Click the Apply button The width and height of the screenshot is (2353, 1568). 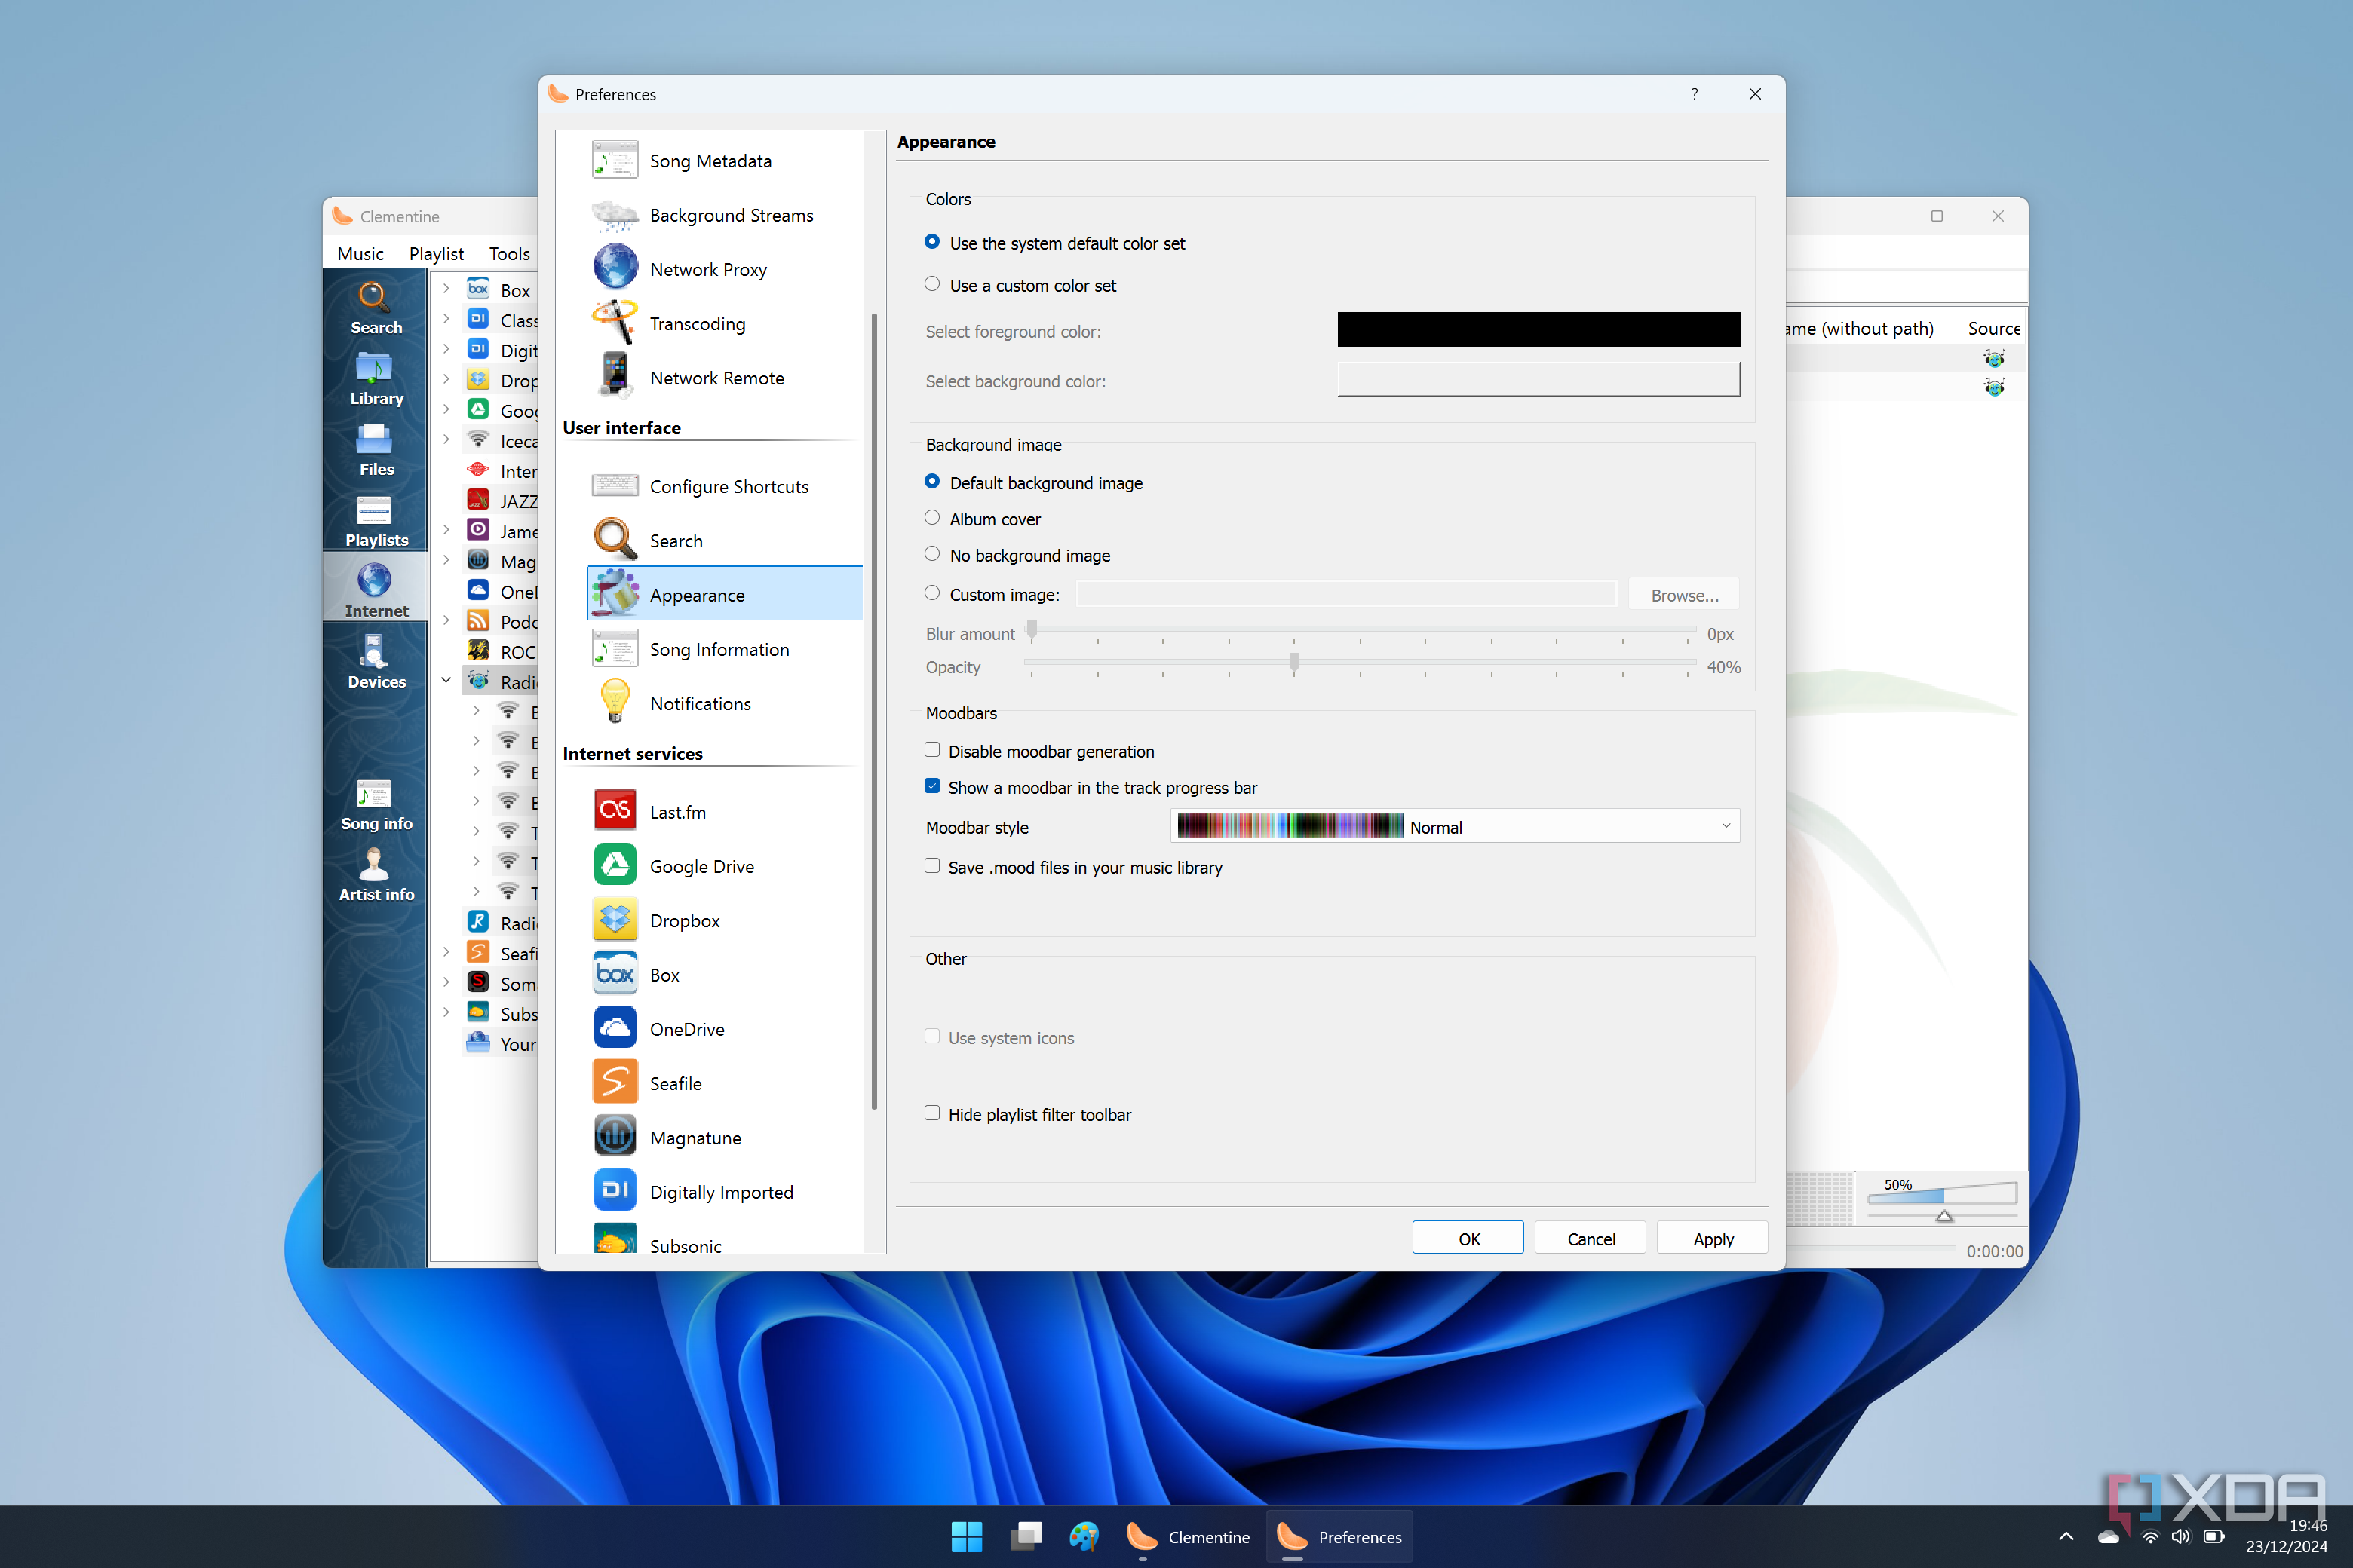(x=1713, y=1238)
